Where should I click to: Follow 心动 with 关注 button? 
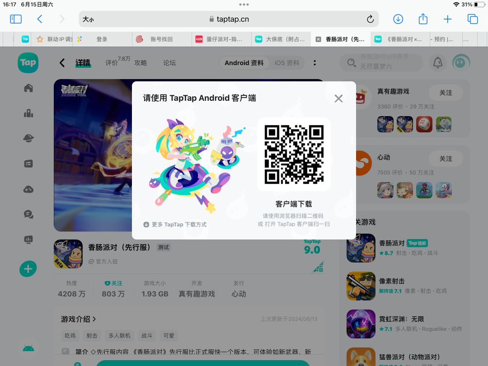(446, 159)
